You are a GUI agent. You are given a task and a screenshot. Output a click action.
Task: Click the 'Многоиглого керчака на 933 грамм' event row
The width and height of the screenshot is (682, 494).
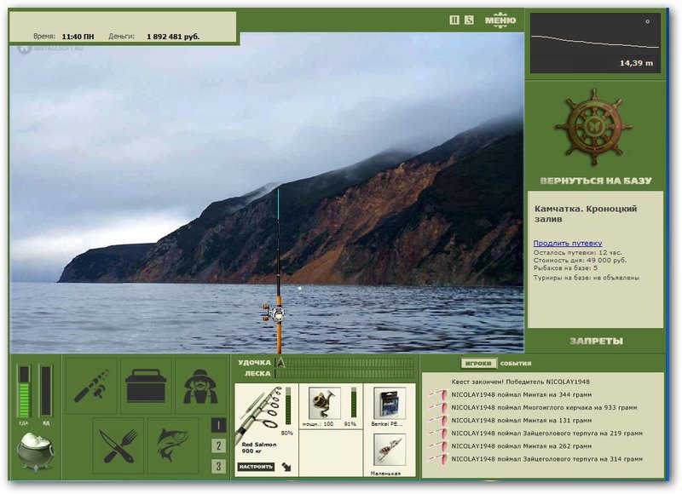(544, 407)
